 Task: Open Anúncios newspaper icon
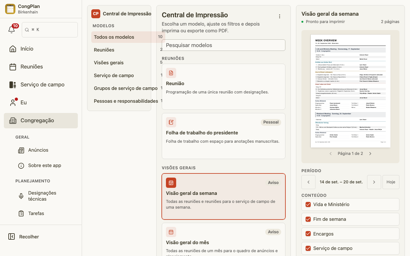pos(21,150)
